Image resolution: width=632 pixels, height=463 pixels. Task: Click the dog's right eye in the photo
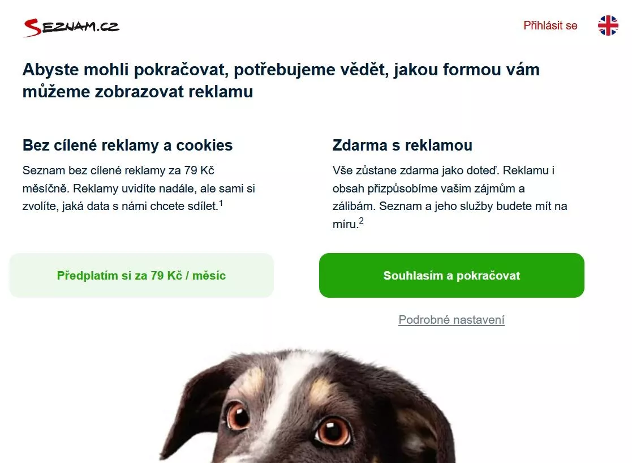point(333,431)
